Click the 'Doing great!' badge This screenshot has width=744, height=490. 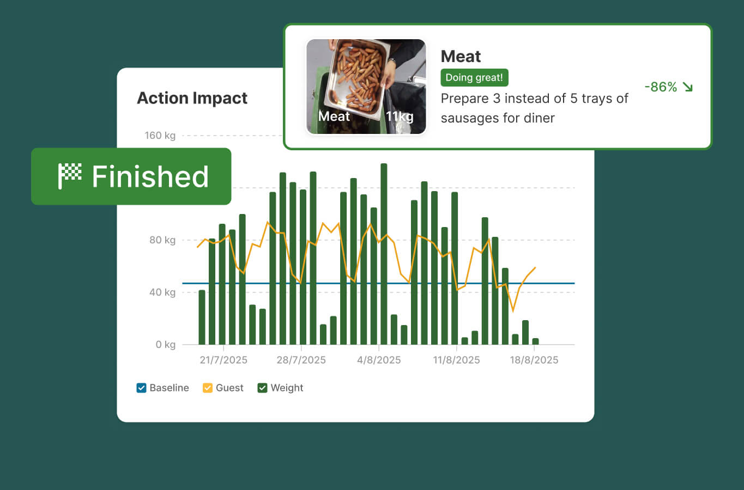(x=474, y=77)
